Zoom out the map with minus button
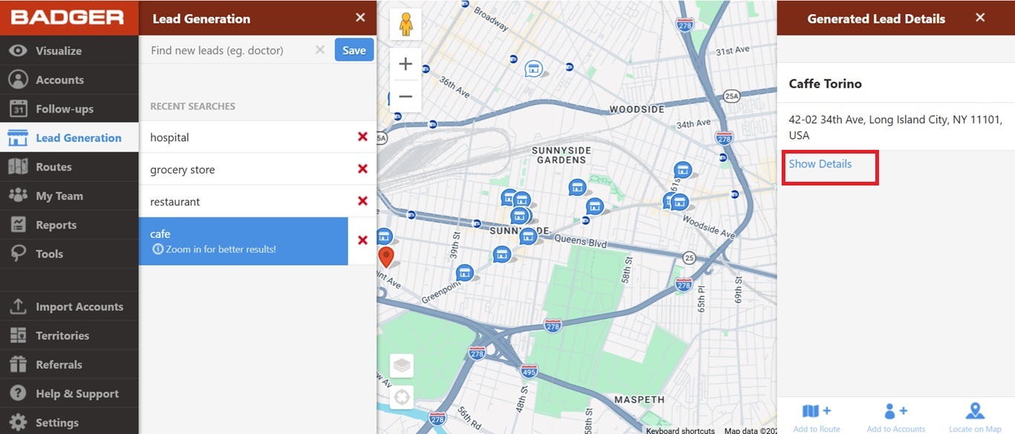1015x434 pixels. (406, 96)
